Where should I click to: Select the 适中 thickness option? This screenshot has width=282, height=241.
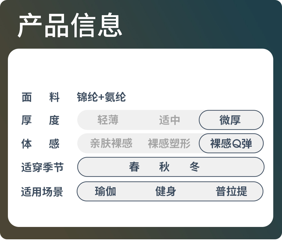169,120
